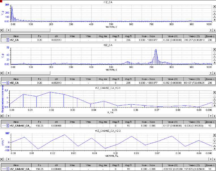The width and height of the screenshot is (216, 171).
Task: Click the 346.217 Yмакс value in the т1Z_CA row
Action: pos(194,40)
